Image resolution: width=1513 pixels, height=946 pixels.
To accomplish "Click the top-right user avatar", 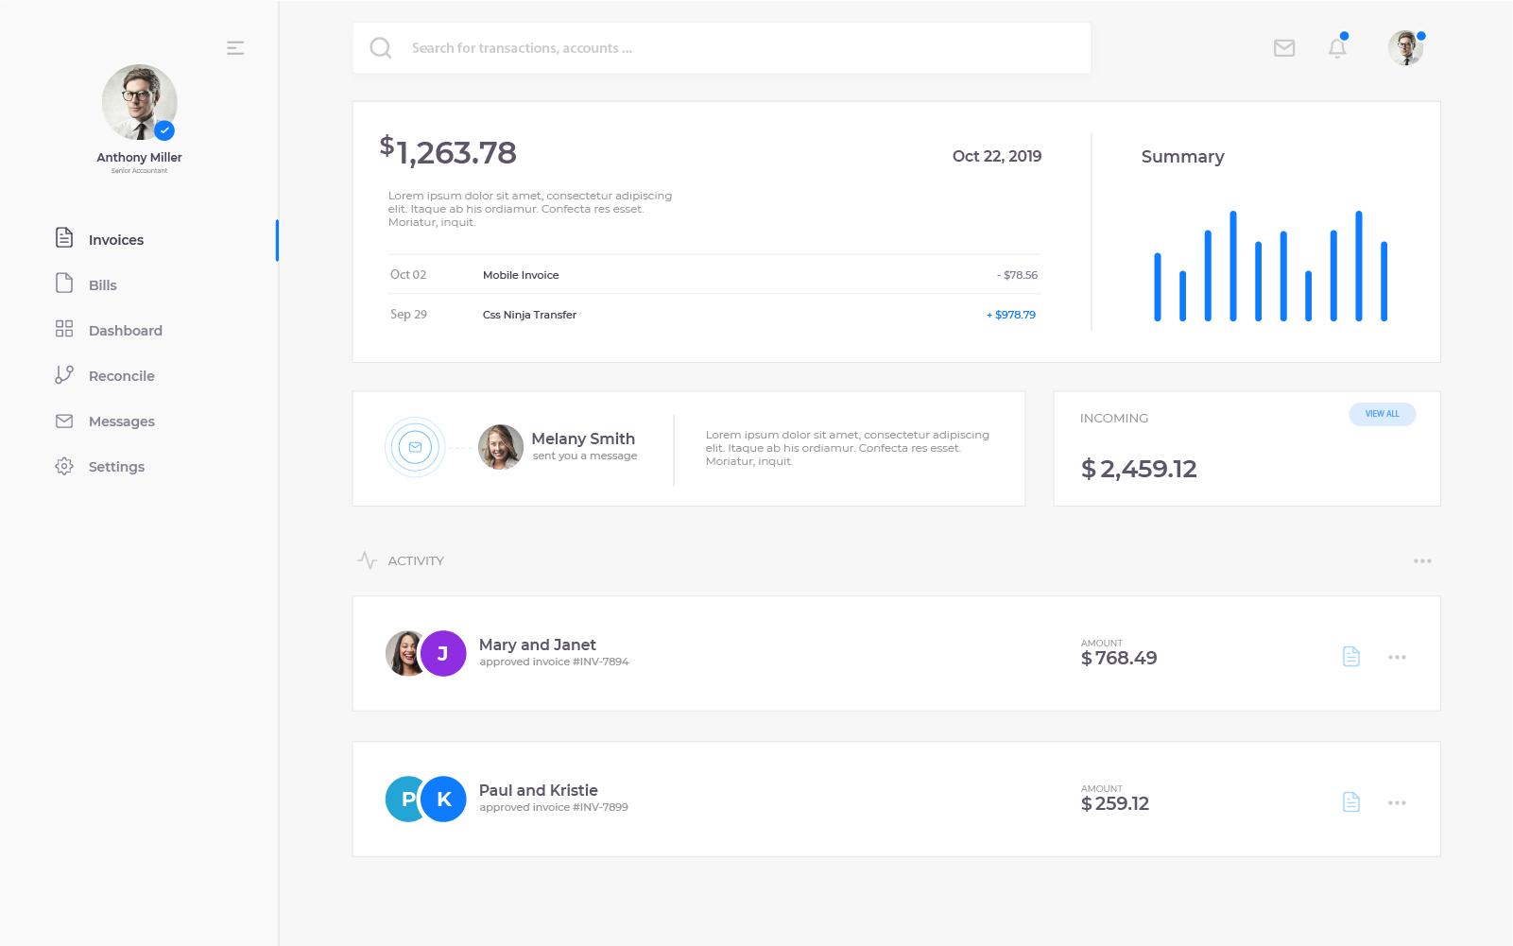I will 1405,48.
